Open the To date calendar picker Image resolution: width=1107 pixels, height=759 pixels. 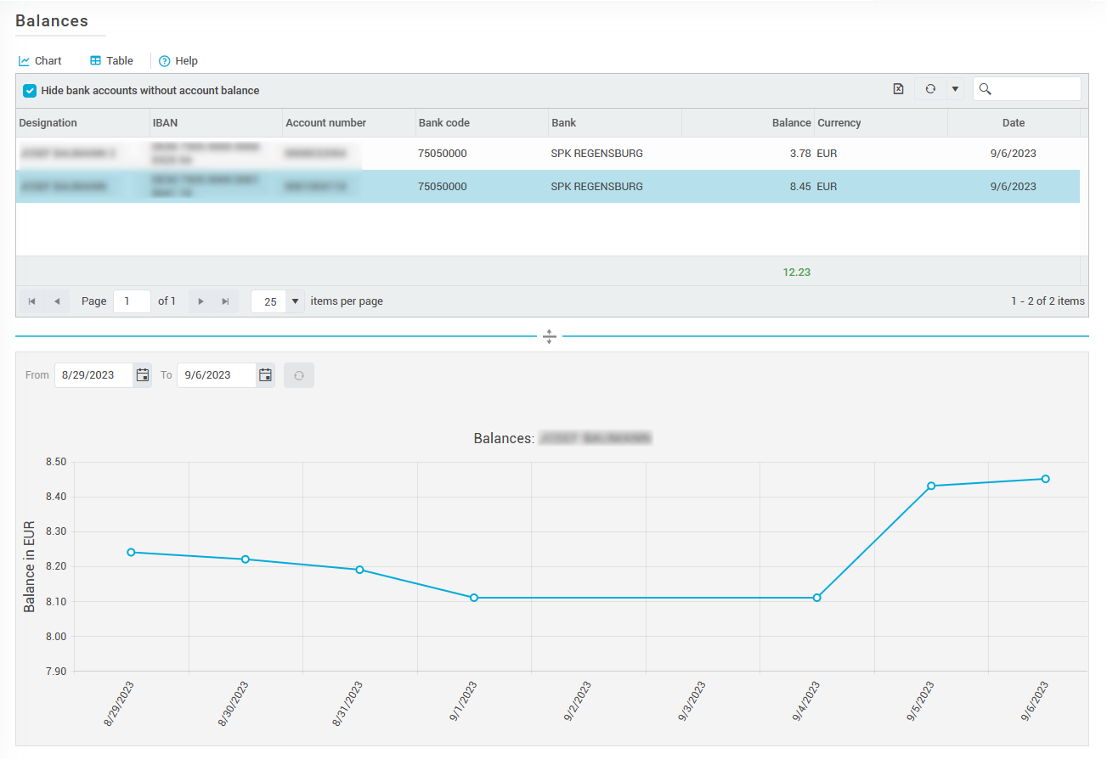point(265,375)
